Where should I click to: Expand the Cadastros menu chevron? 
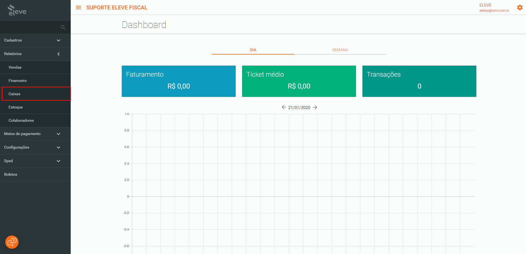(x=59, y=40)
